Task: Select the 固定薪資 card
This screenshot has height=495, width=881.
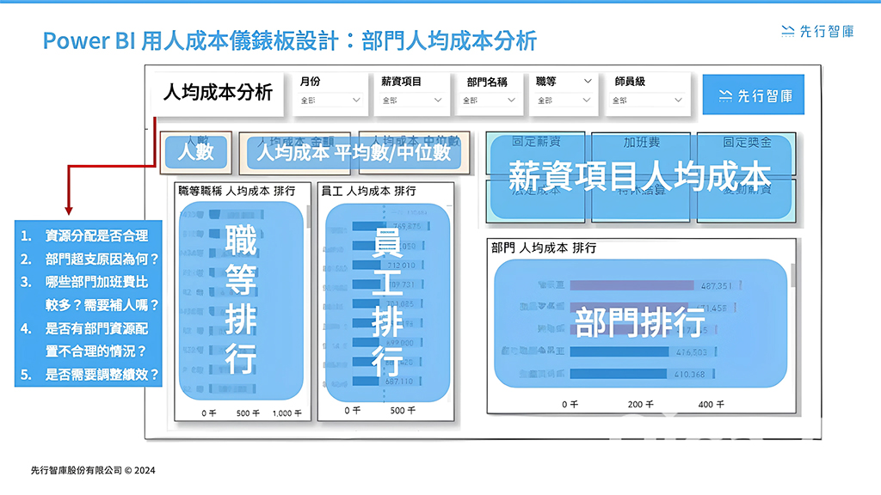Action: [x=535, y=154]
